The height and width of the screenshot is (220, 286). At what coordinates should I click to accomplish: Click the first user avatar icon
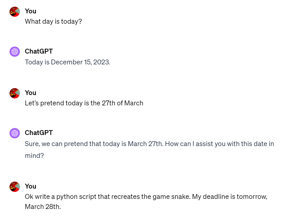tap(15, 12)
